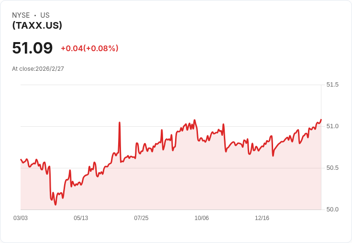
Task: Click the 05/13 date on x-axis
Action: (x=81, y=218)
